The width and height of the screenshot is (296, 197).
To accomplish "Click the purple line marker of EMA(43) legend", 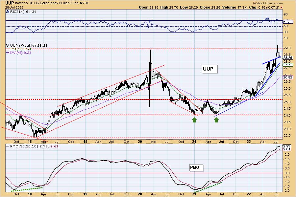I will click(8, 53).
